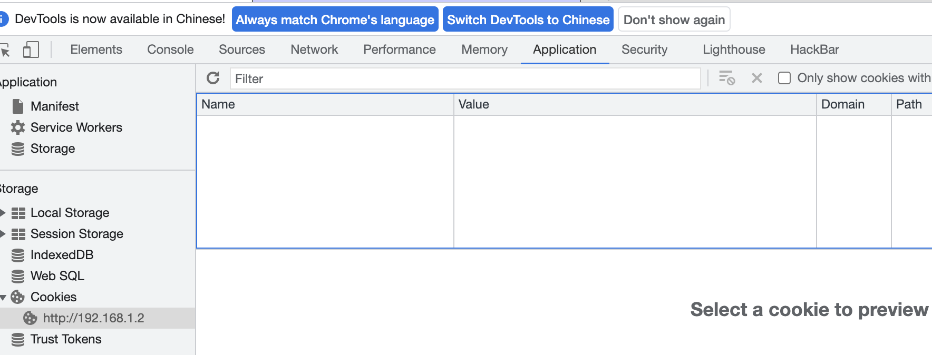Select the Application tab
This screenshot has height=355, width=932.
pyautogui.click(x=565, y=50)
